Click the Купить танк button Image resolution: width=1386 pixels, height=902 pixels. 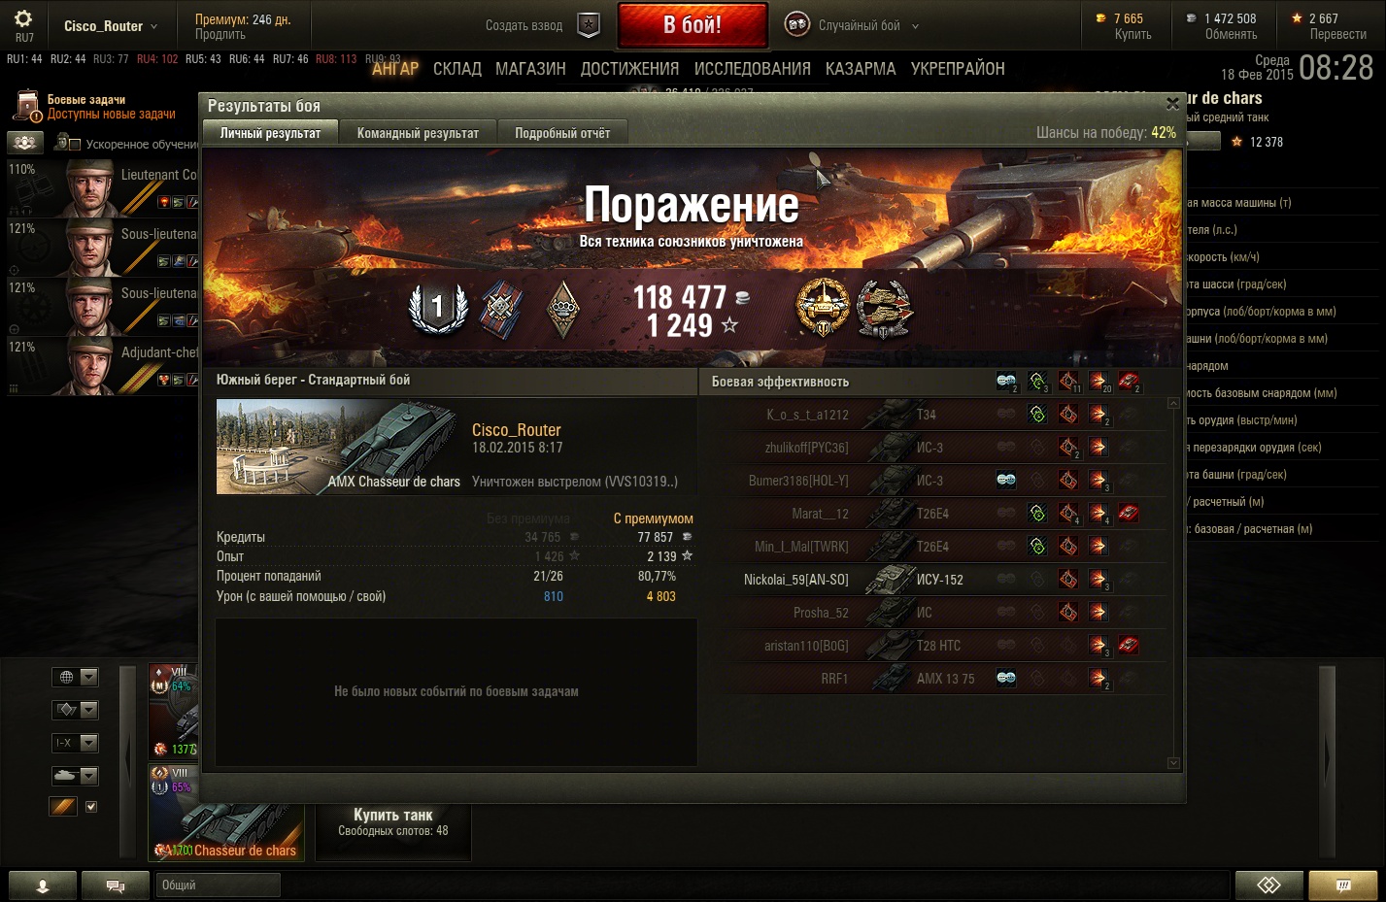(393, 822)
